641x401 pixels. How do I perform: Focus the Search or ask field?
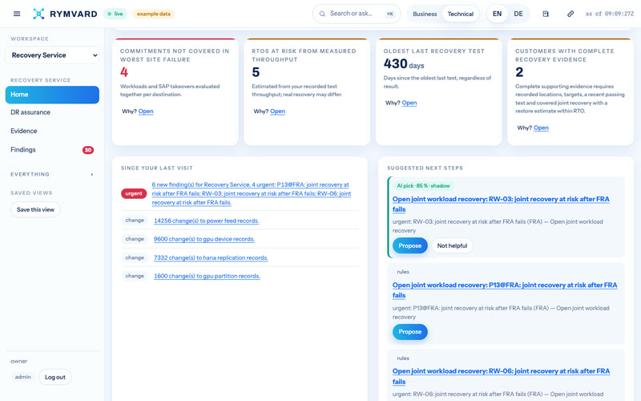(357, 14)
